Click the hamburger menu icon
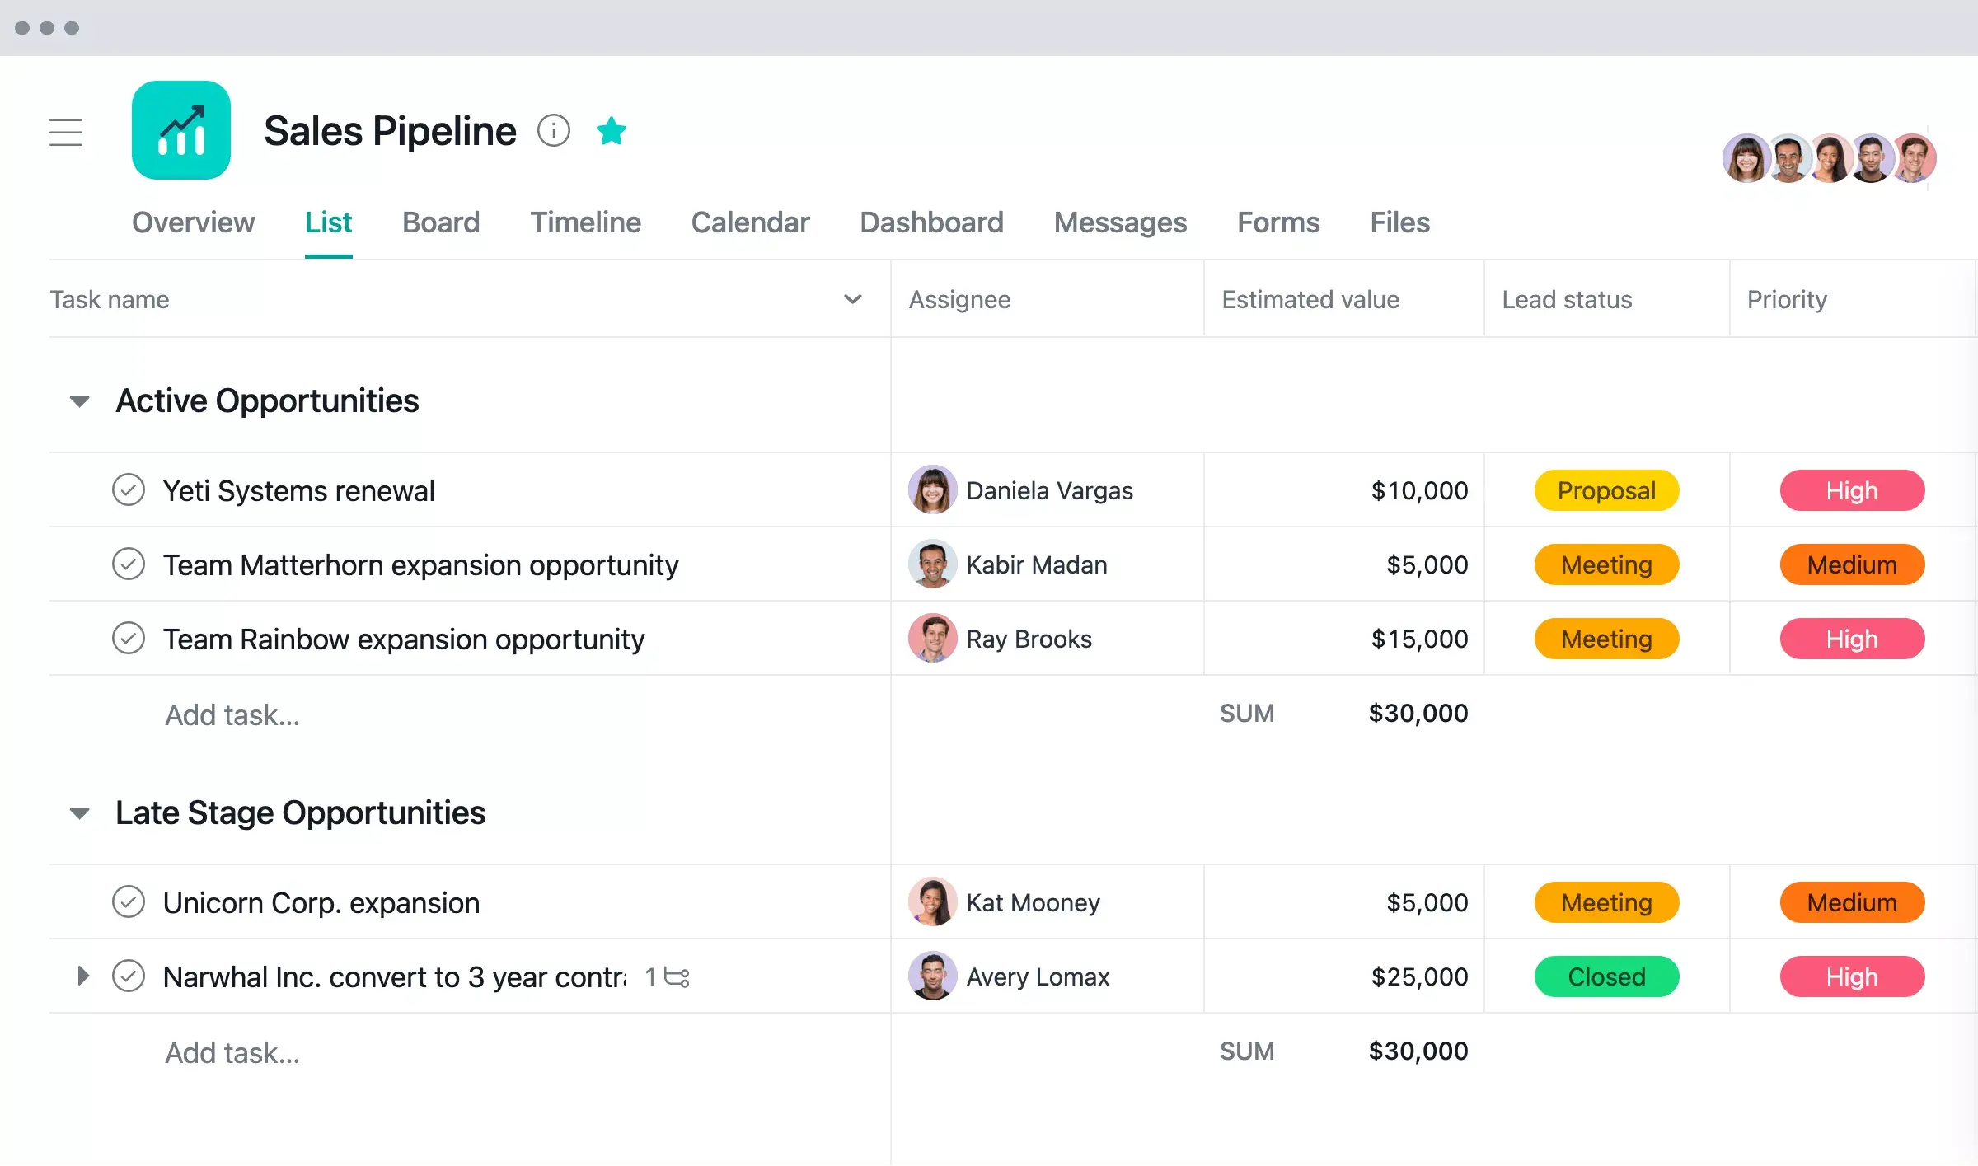 click(x=67, y=130)
